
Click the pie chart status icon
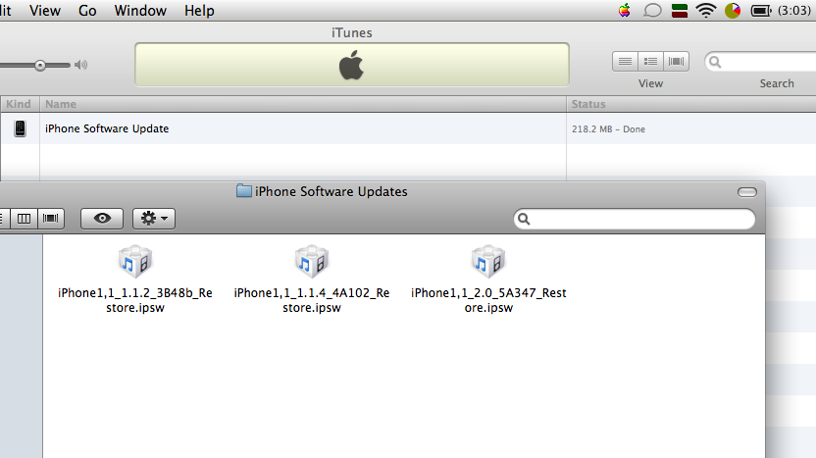click(x=733, y=11)
